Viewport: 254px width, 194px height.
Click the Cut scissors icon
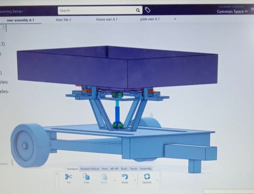[x=68, y=177]
